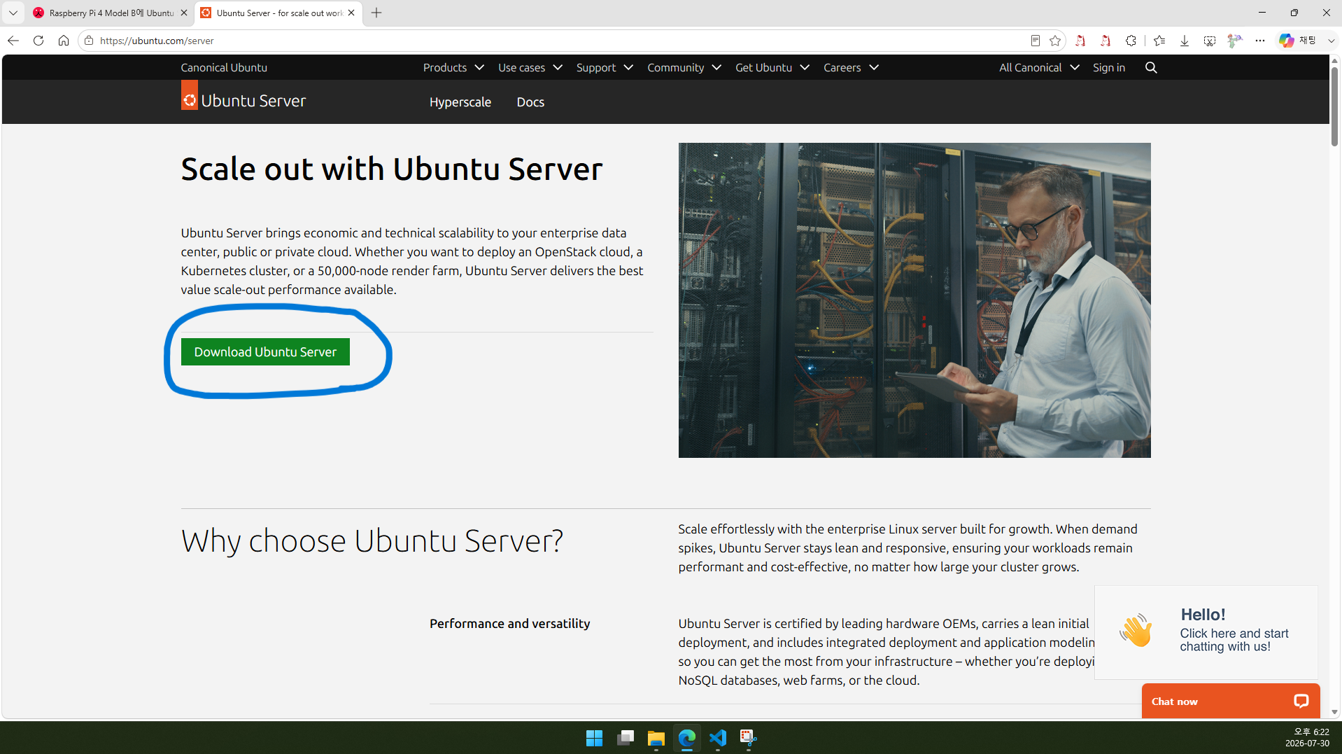This screenshot has height=754, width=1342.
Task: Open Task View on the taskbar
Action: click(626, 738)
